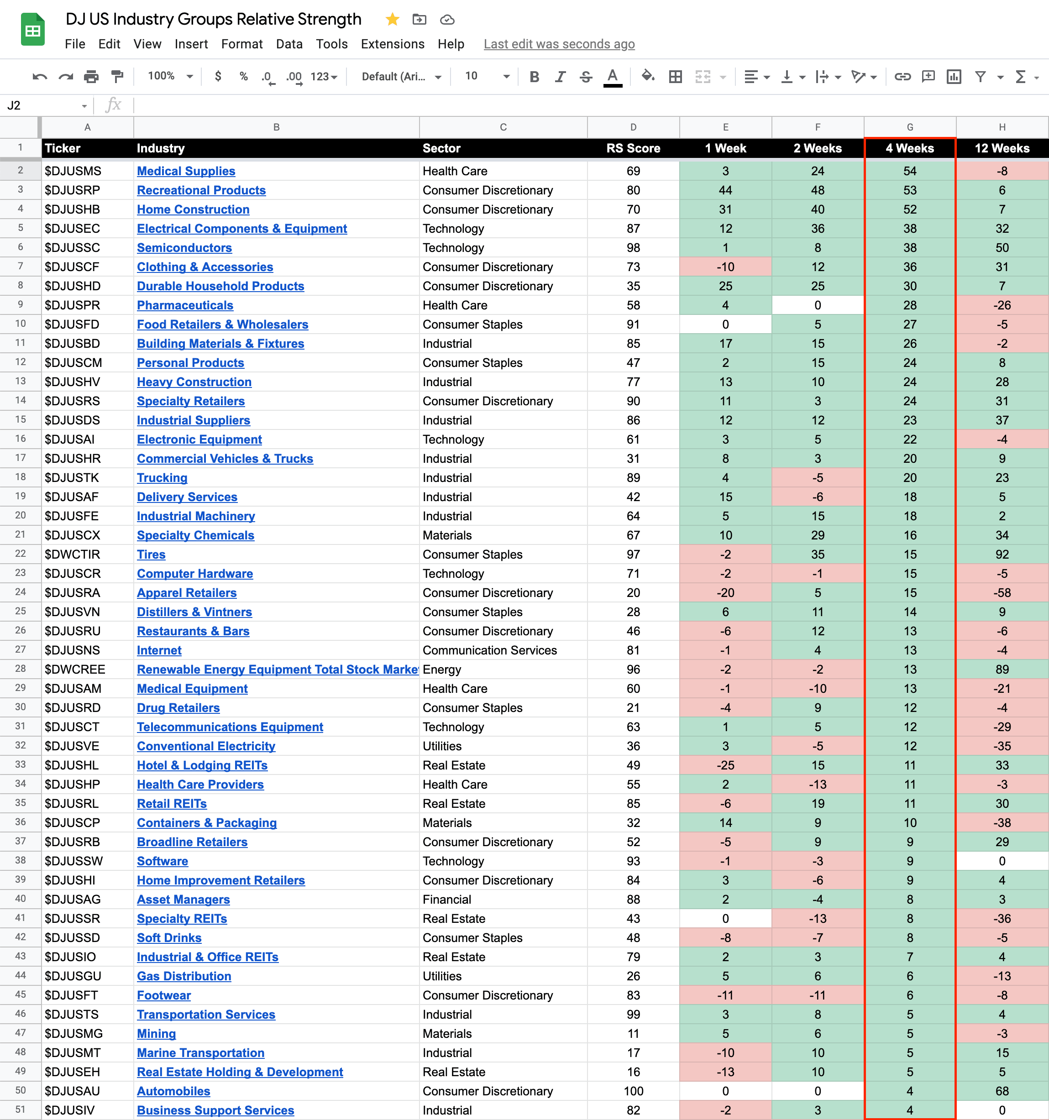Open the Borders tool
This screenshot has height=1120, width=1049.
click(x=675, y=77)
